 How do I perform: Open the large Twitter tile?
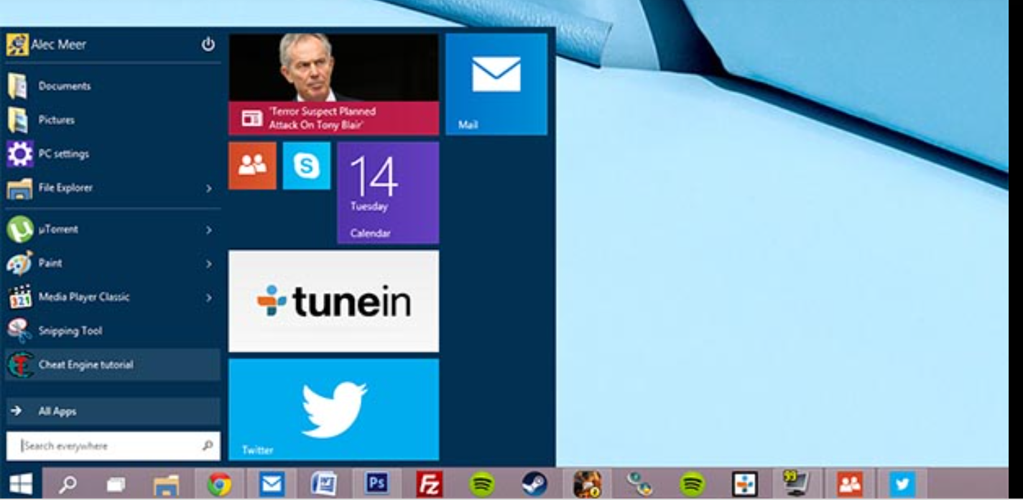pyautogui.click(x=333, y=409)
